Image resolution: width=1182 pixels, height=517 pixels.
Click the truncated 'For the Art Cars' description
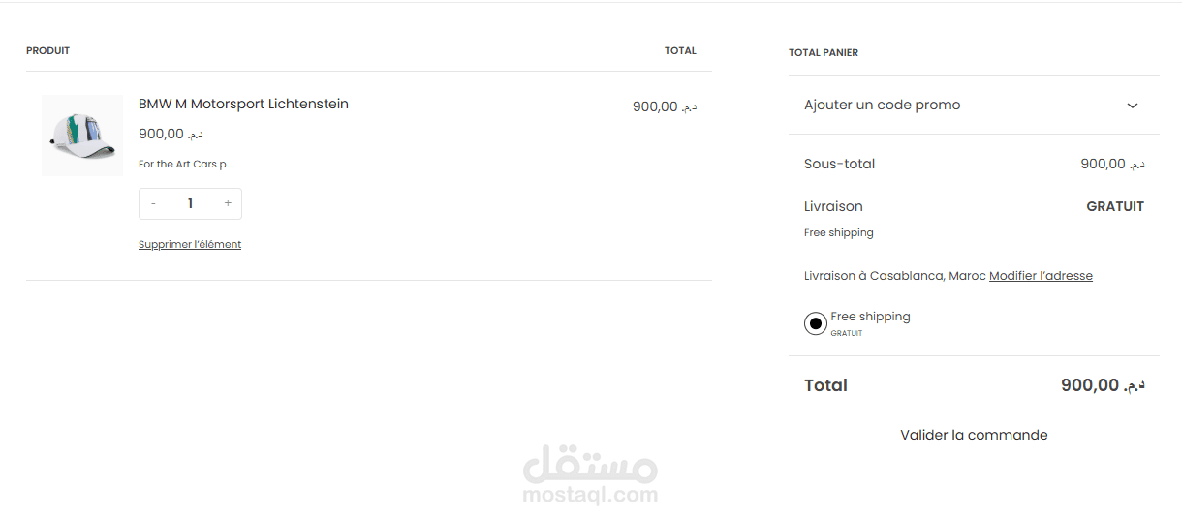[x=185, y=165]
